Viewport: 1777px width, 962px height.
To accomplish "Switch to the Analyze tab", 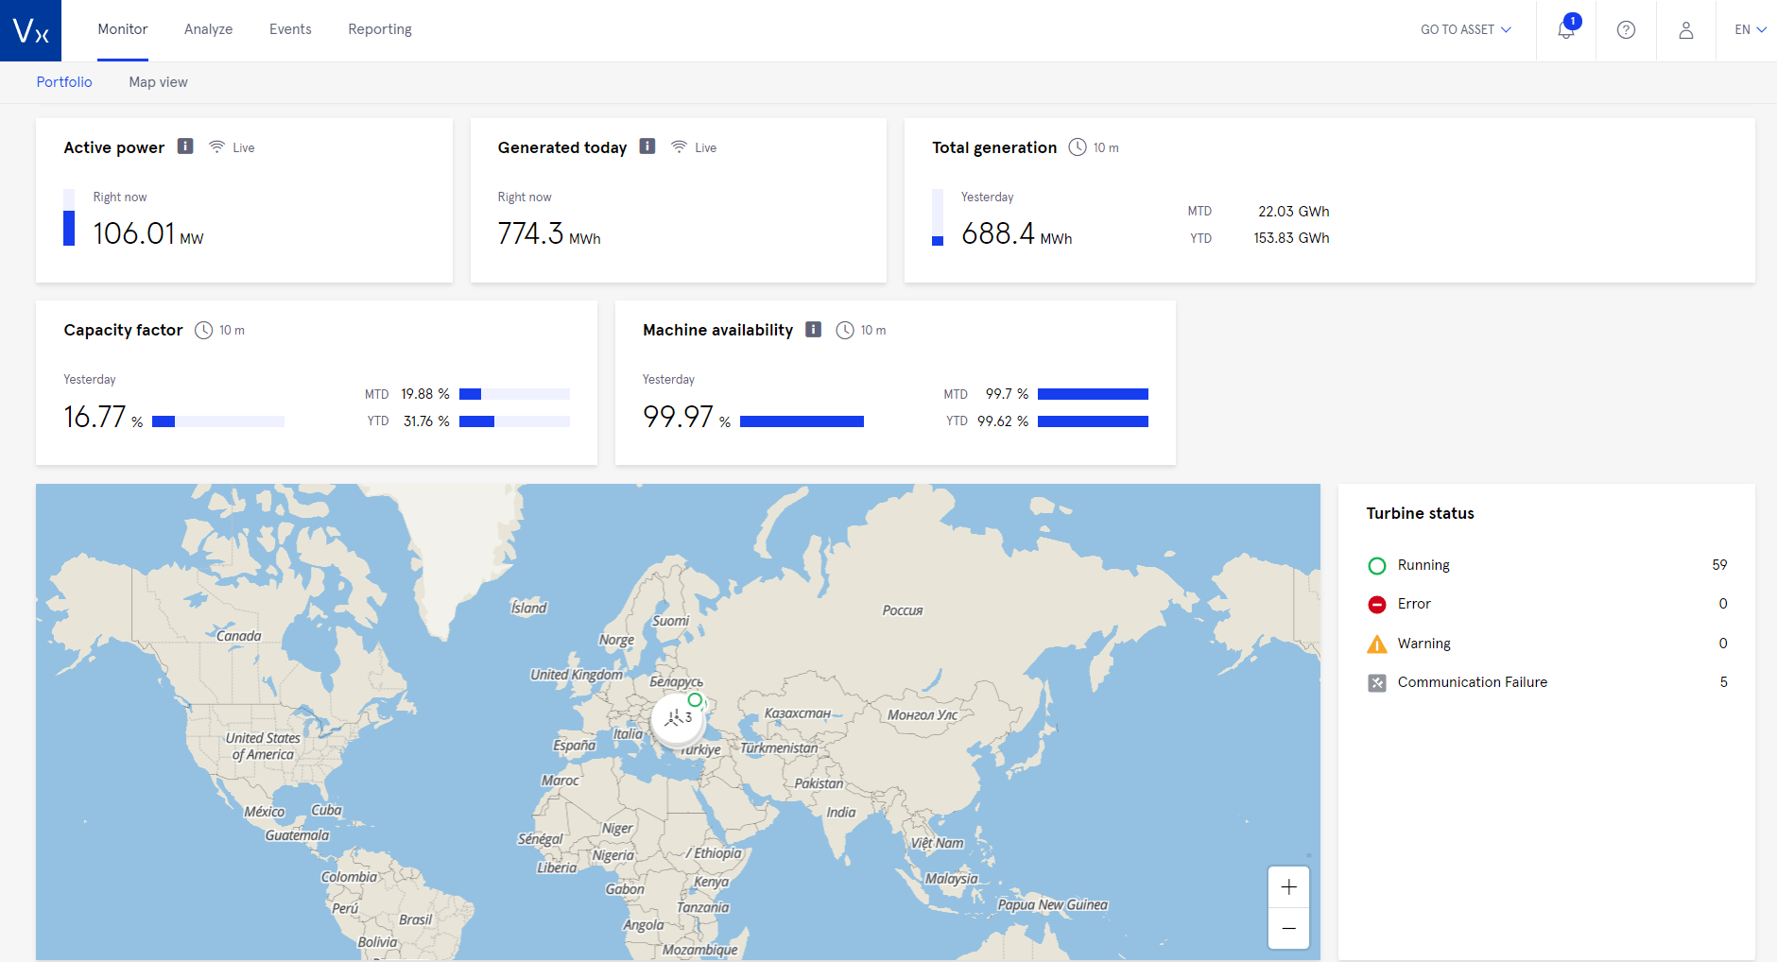I will tap(208, 29).
